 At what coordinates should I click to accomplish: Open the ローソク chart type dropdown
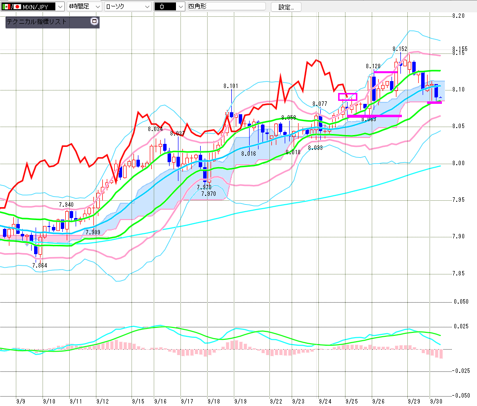tap(147, 7)
